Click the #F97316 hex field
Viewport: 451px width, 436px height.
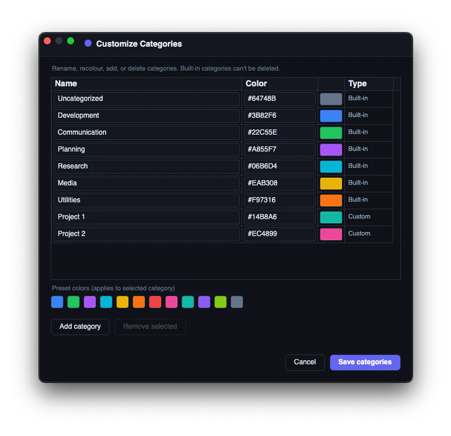pyautogui.click(x=279, y=201)
